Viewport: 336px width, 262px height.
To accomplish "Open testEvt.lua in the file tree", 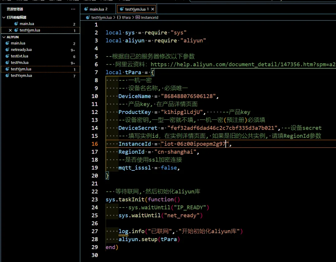I will [x=20, y=56].
